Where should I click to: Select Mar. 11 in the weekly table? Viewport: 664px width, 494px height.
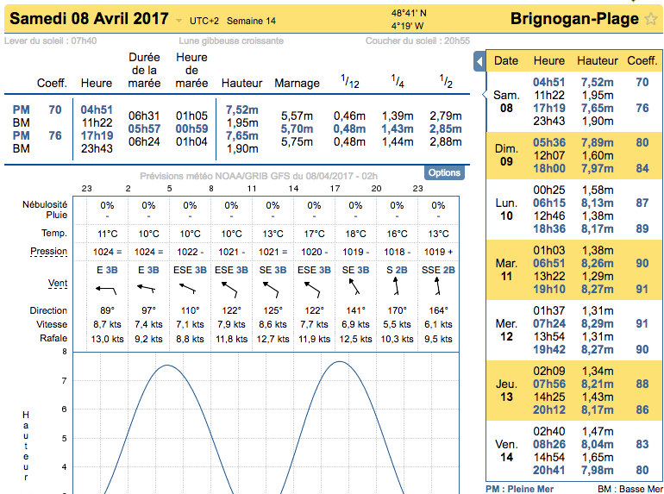[506, 269]
